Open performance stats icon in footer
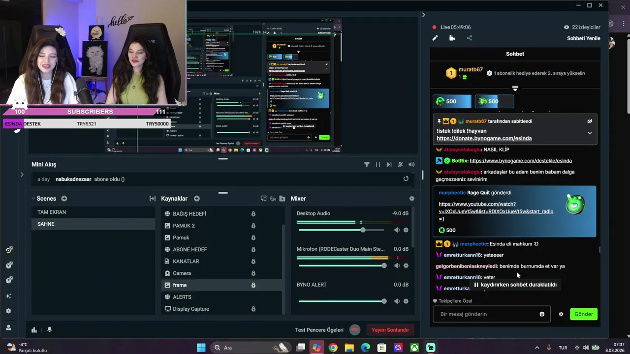Viewport: 630px width, 354px height. pyautogui.click(x=34, y=330)
